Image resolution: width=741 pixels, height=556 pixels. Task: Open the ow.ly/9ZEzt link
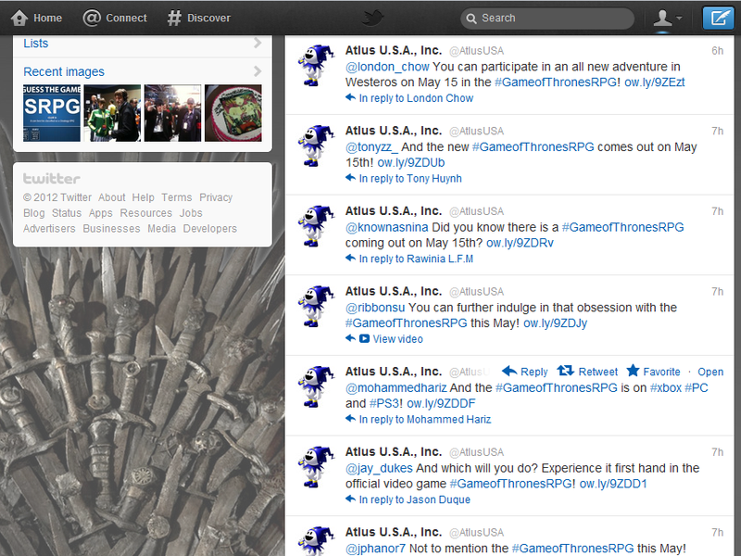click(655, 82)
